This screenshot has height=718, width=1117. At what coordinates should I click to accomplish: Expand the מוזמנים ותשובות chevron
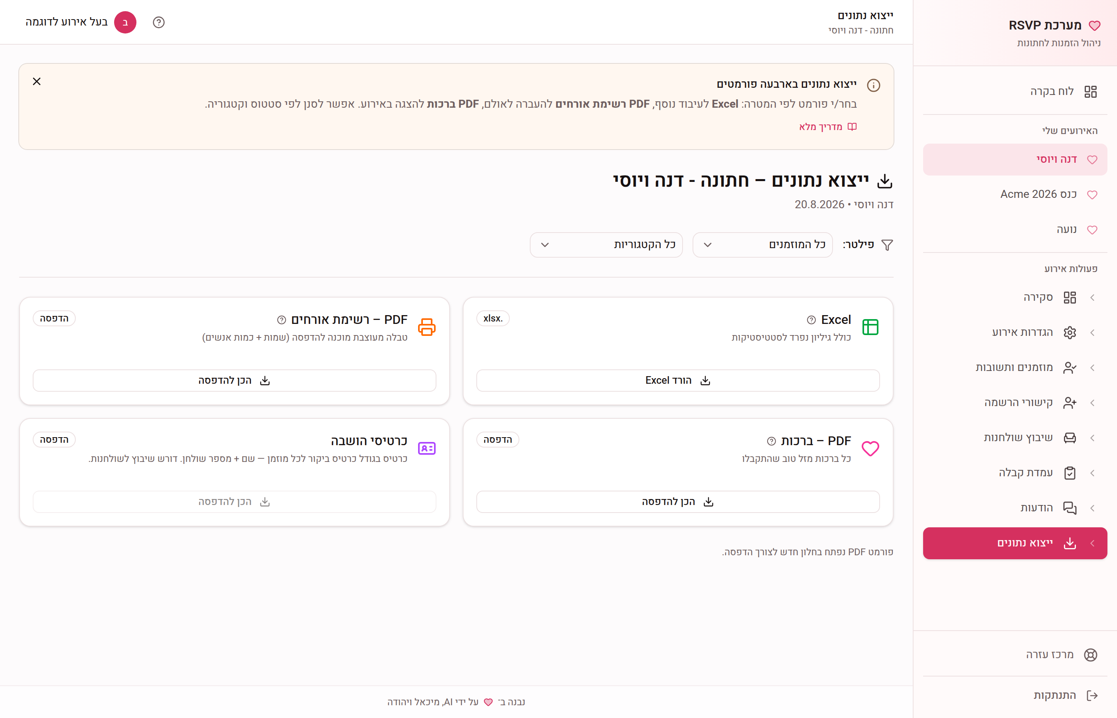pyautogui.click(x=1093, y=368)
